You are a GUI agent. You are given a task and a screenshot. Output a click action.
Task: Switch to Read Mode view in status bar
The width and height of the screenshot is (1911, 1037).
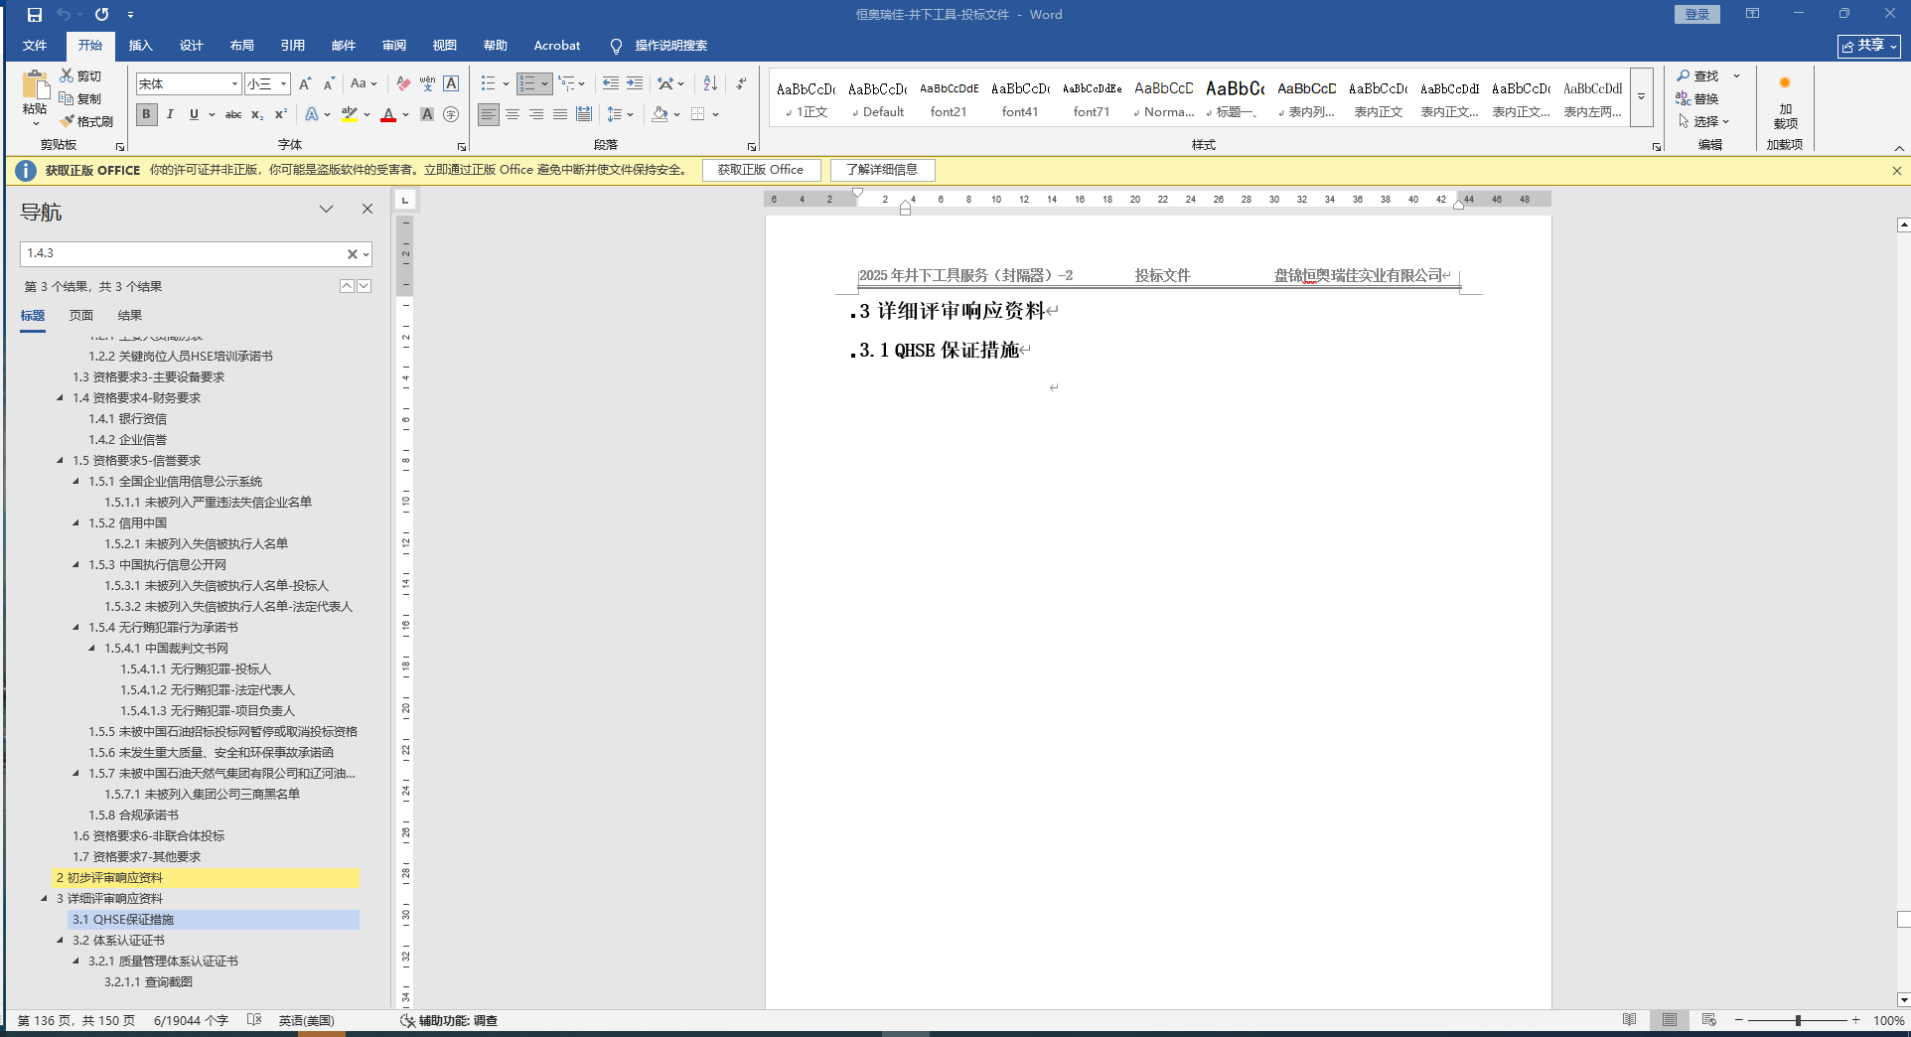coord(1629,1020)
